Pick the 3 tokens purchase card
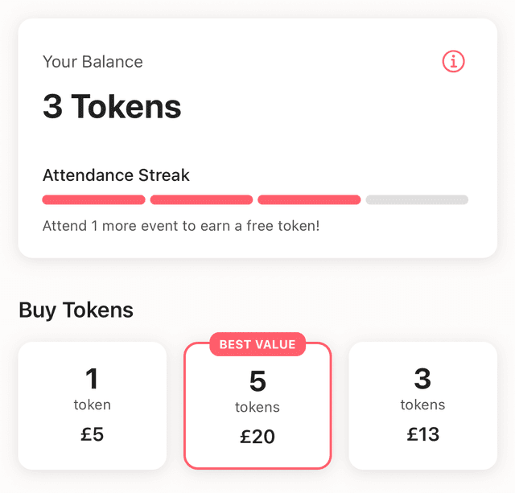Screen dimensions: 515x493 pyautogui.click(x=422, y=405)
